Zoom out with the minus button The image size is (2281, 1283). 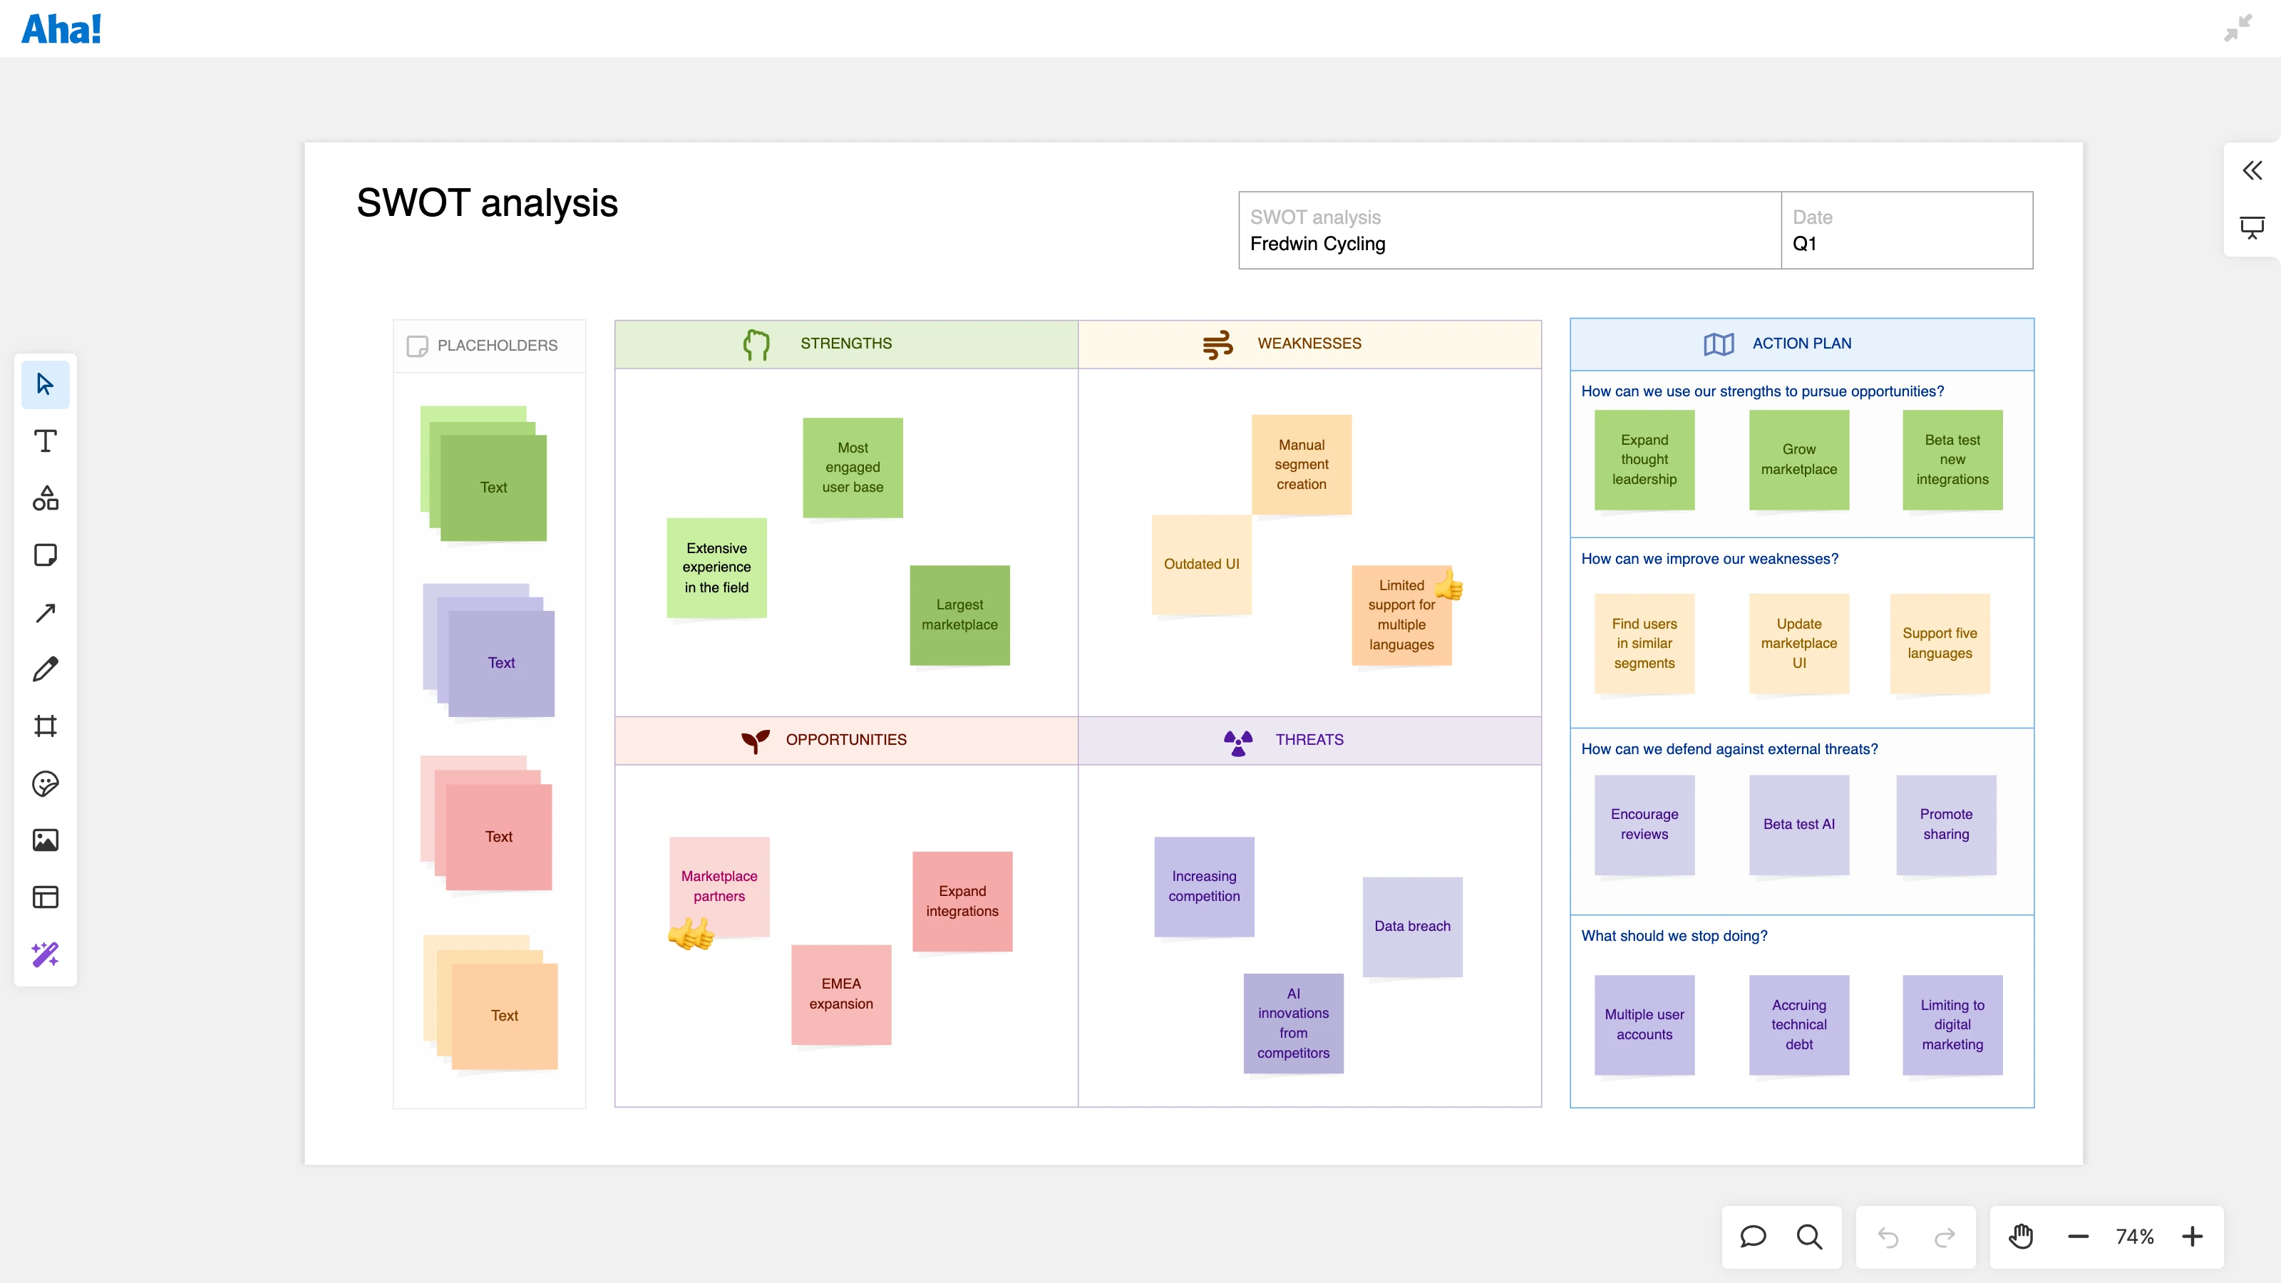tap(2079, 1236)
